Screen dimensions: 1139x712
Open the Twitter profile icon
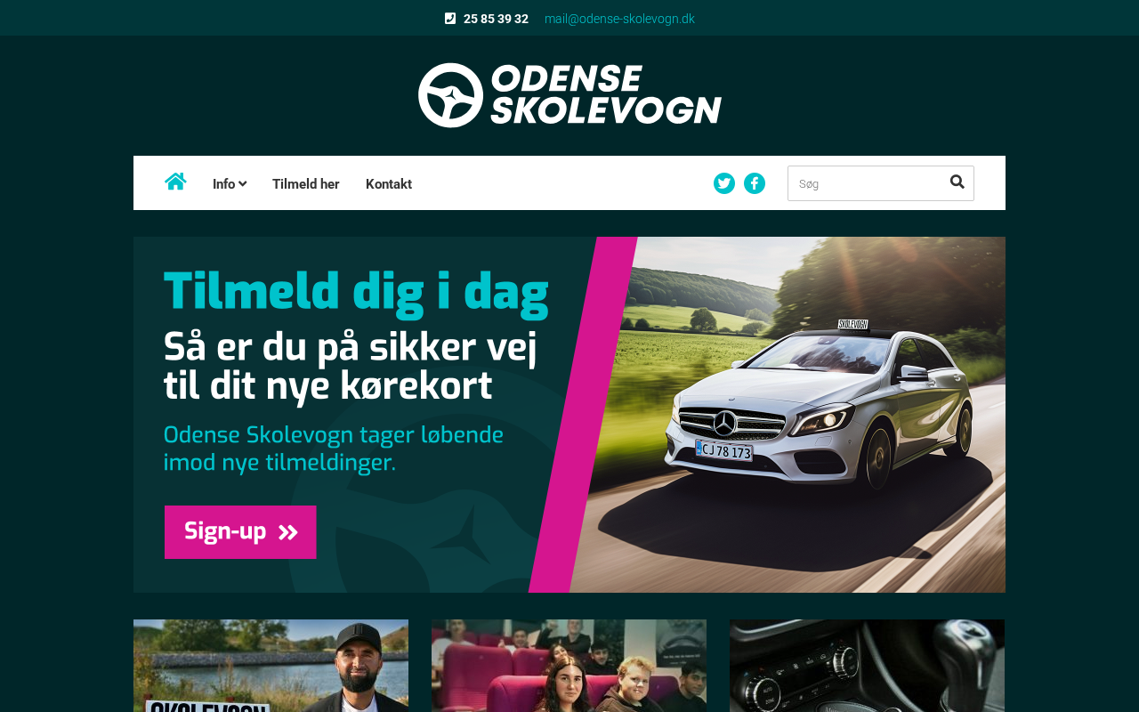[724, 183]
